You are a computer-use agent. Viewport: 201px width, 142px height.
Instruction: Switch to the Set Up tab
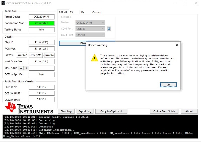(x=63, y=12)
